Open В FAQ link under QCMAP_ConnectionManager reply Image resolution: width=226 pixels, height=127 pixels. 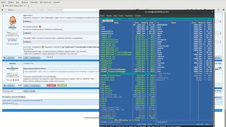[x=20, y=85]
